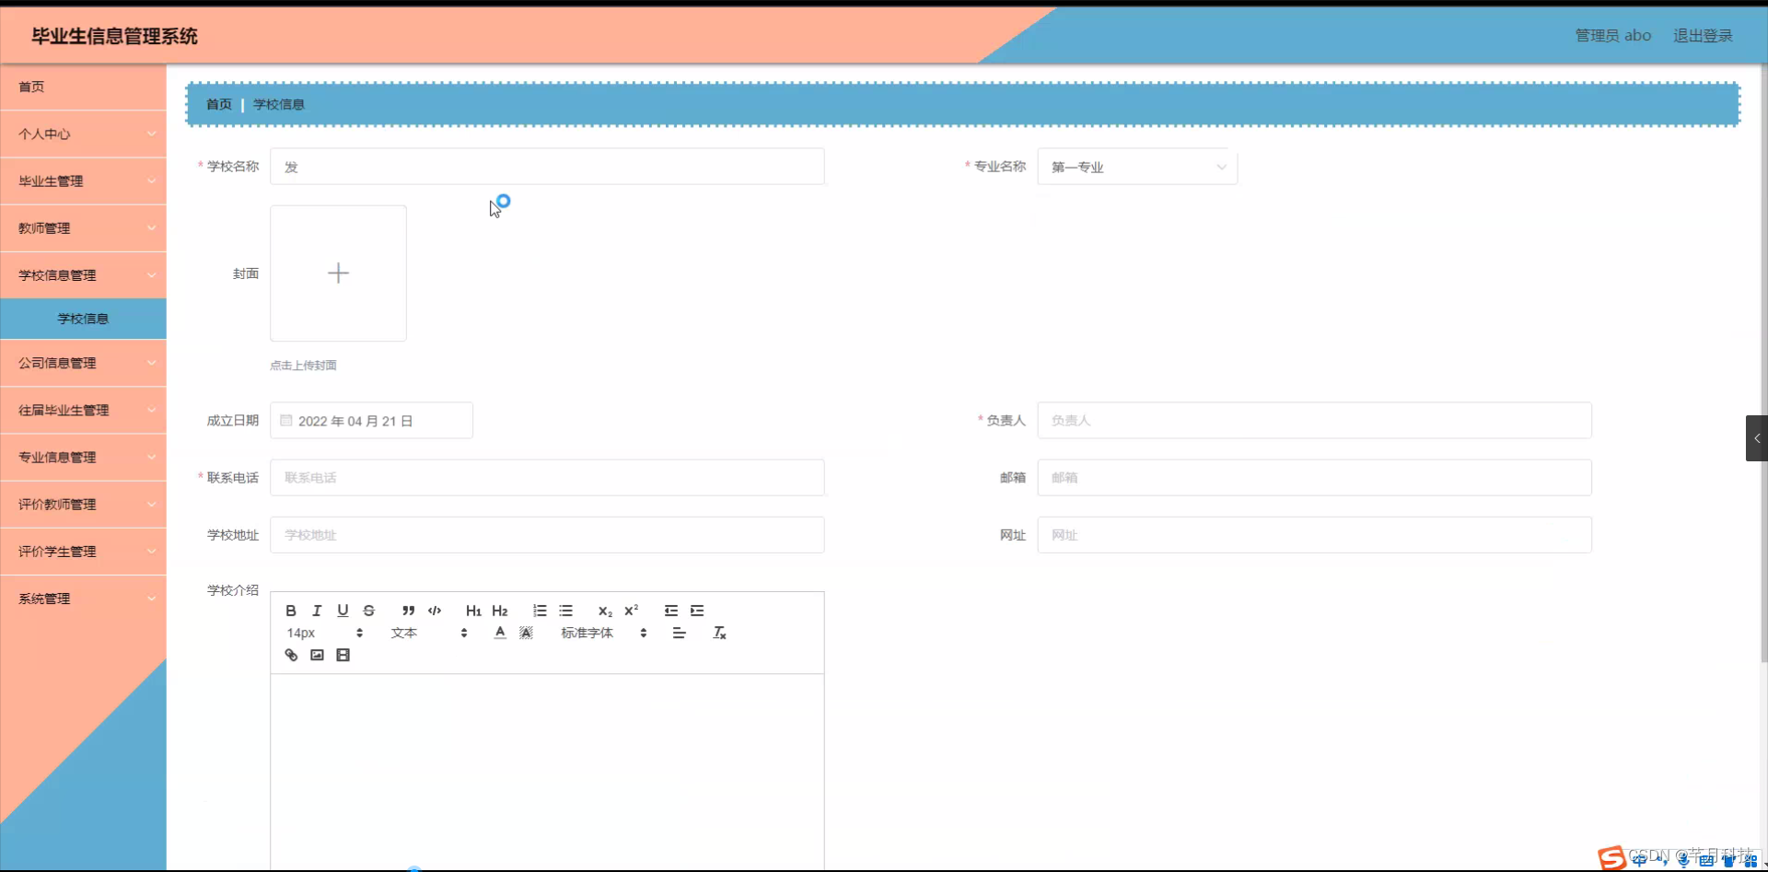Click 退出登录 to log out

pyautogui.click(x=1702, y=35)
